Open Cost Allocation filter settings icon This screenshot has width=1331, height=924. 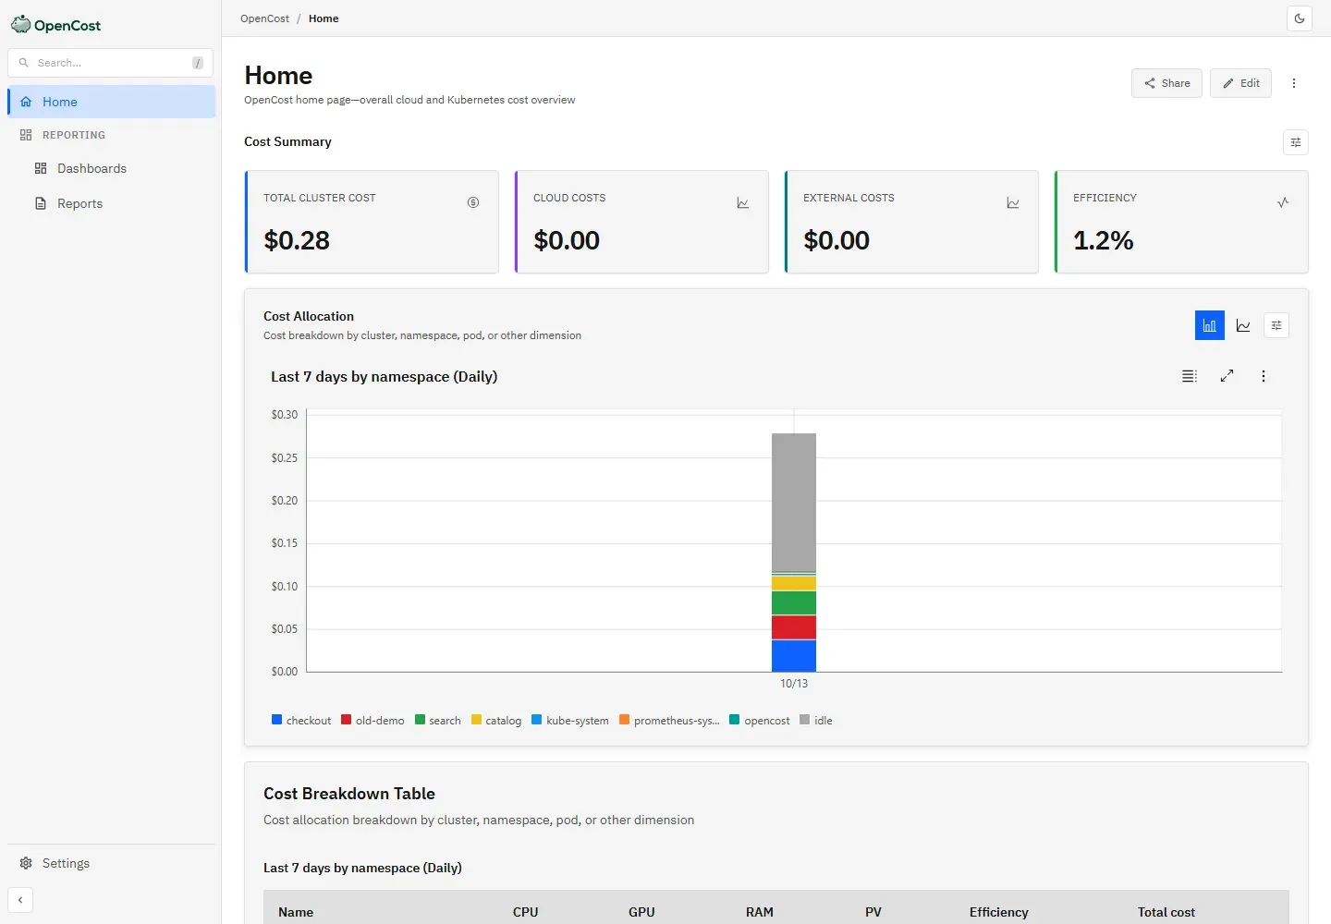(x=1276, y=325)
